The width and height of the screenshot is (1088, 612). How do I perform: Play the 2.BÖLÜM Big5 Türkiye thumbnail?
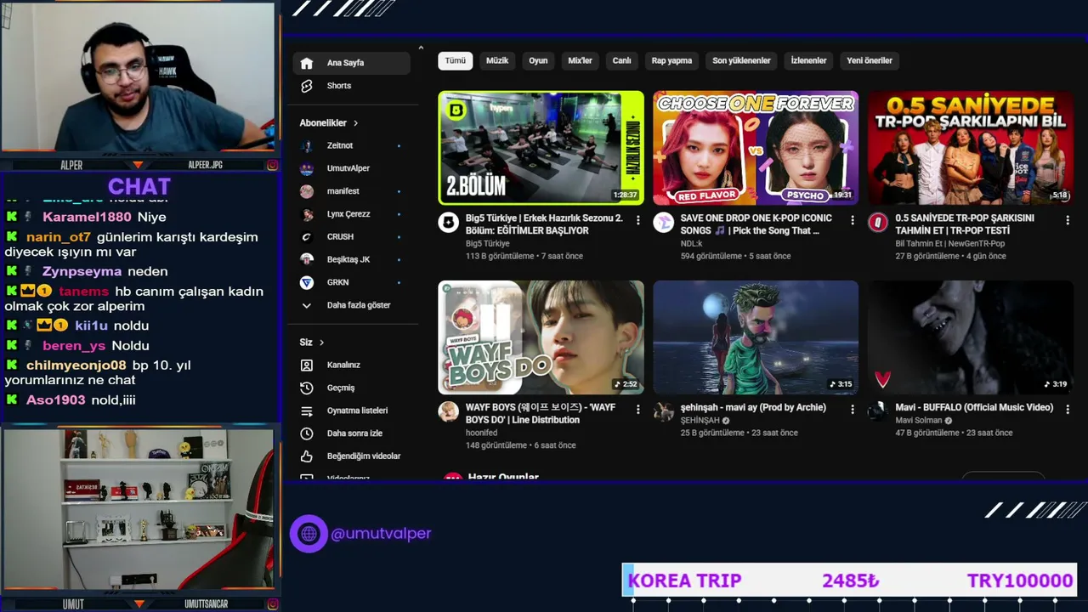pyautogui.click(x=541, y=148)
